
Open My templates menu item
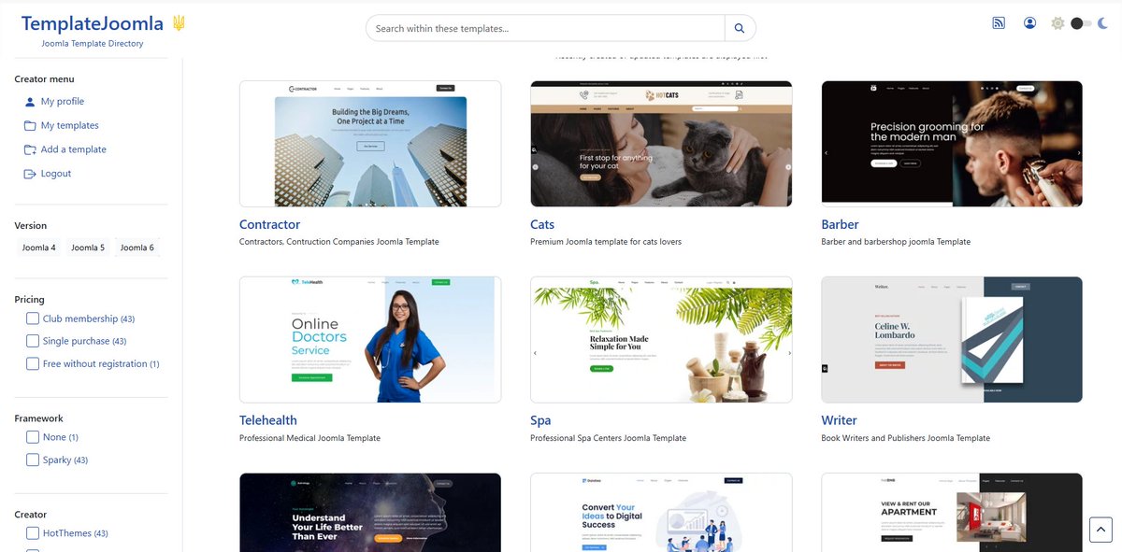coord(70,126)
